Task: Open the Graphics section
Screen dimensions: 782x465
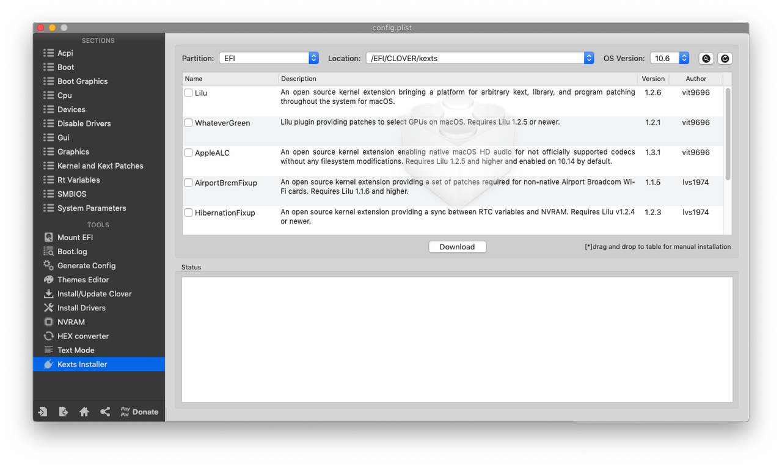Action: coord(99,152)
